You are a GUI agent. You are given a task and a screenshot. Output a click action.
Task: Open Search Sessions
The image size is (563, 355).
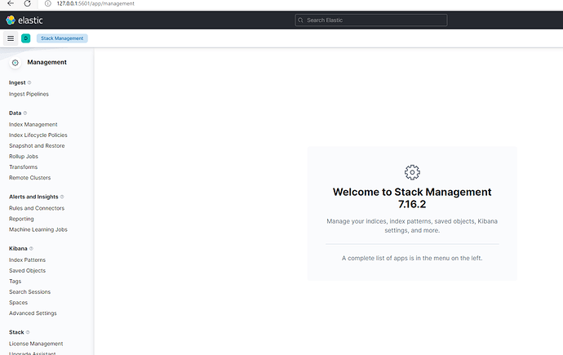pyautogui.click(x=30, y=292)
